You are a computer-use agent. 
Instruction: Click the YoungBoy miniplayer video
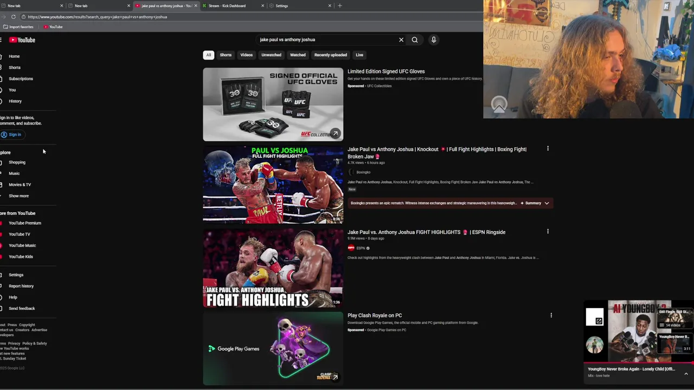(x=631, y=330)
